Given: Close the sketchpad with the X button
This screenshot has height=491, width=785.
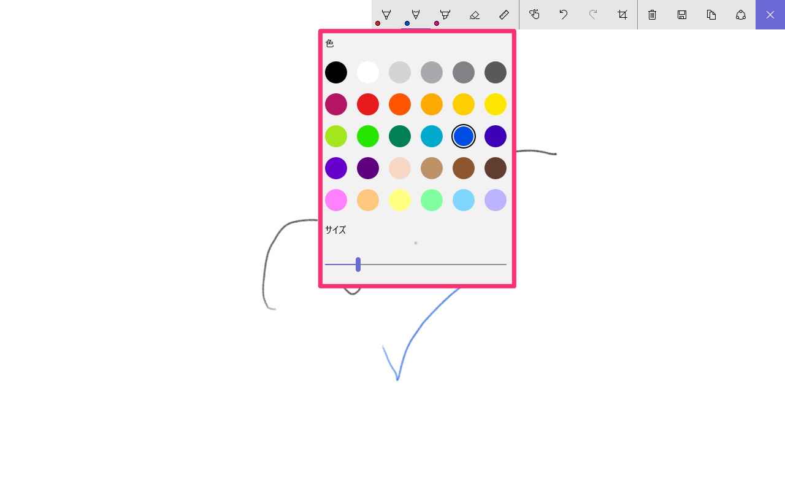Looking at the screenshot, I should (770, 15).
